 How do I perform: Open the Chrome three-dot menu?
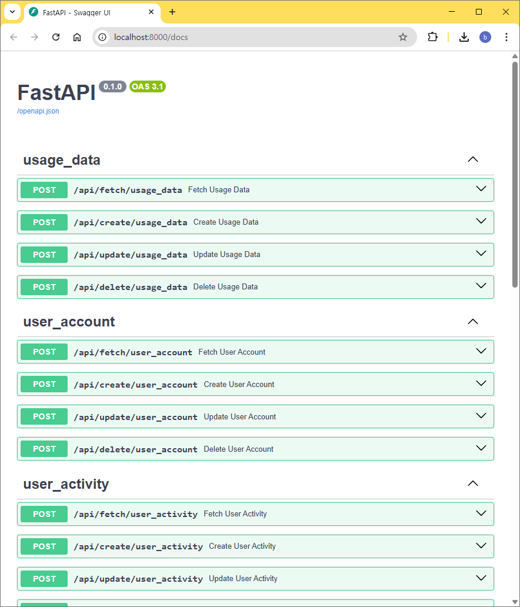[506, 37]
